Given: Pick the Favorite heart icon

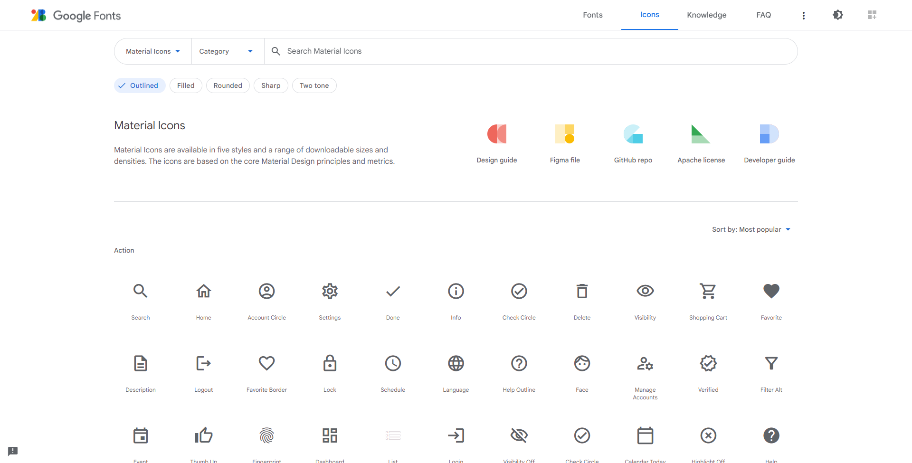Looking at the screenshot, I should pyautogui.click(x=771, y=291).
